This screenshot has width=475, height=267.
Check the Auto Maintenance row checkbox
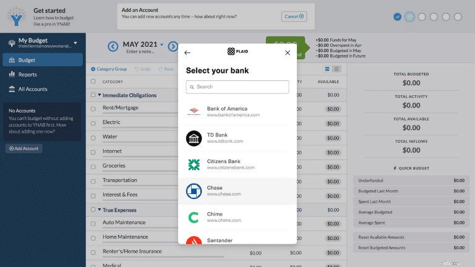click(93, 224)
